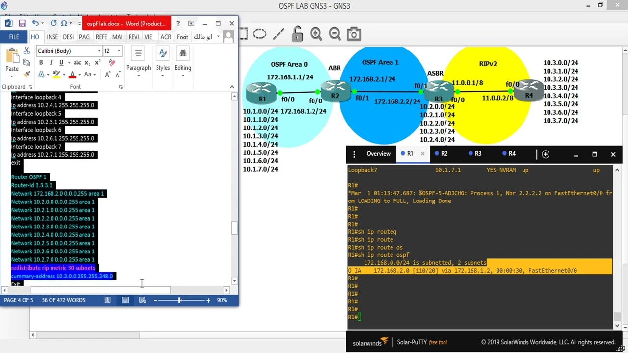The height and width of the screenshot is (353, 628).
Task: Take a GNS3 screenshot with camera icon
Action: (354, 34)
